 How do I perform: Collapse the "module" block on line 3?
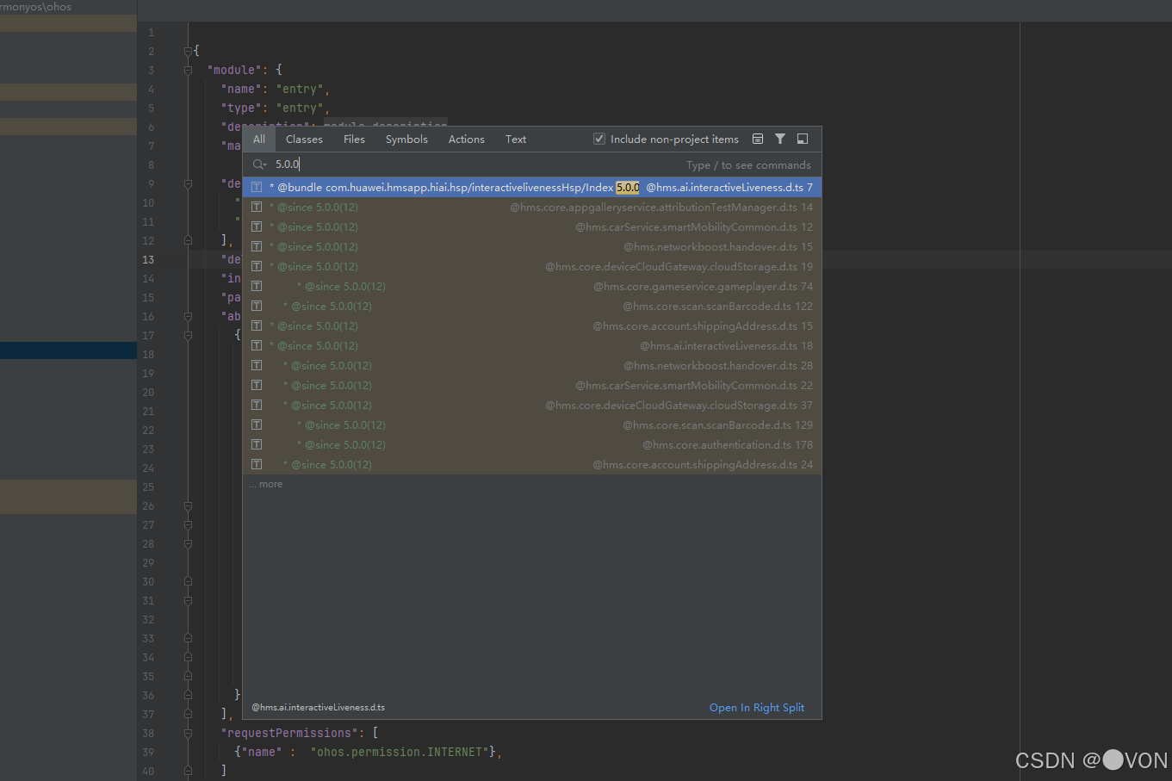point(188,71)
